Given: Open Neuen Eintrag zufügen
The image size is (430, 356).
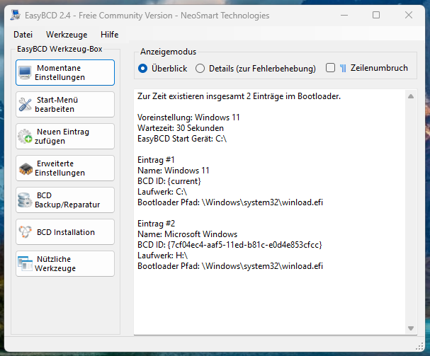Looking at the screenshot, I should [x=65, y=136].
